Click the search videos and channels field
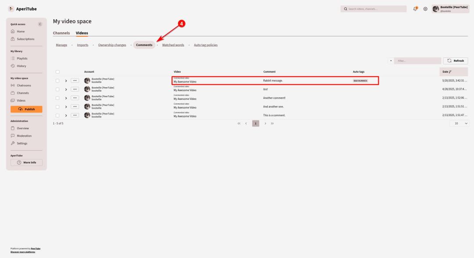Image resolution: width=474 pixels, height=258 pixels. [x=373, y=9]
